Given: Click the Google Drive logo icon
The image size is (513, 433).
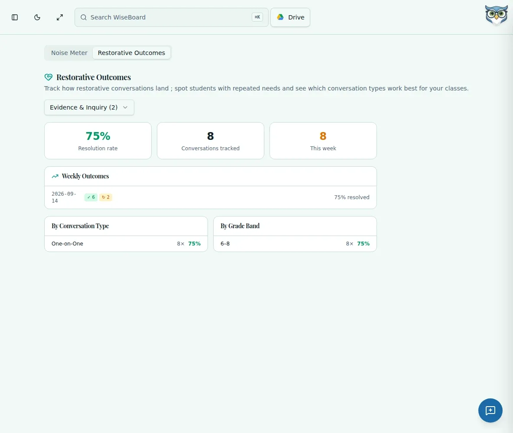Looking at the screenshot, I should point(280,17).
